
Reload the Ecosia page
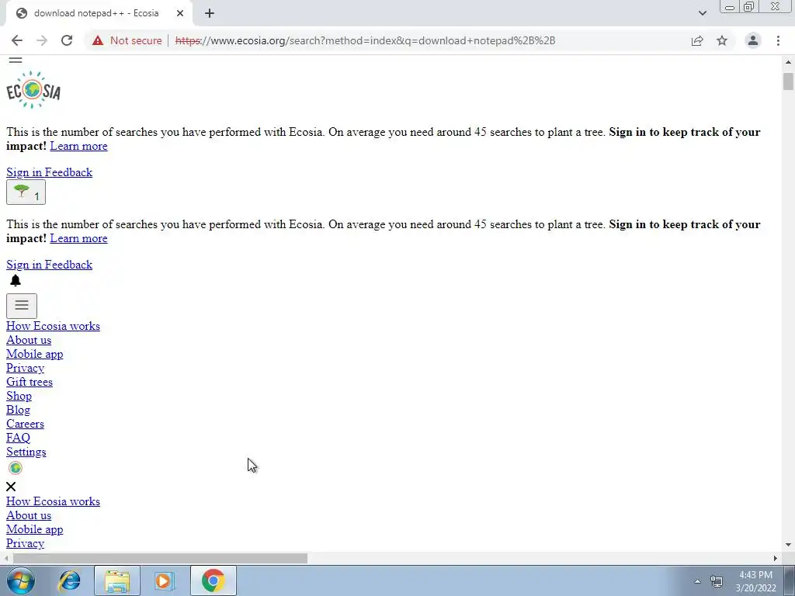click(67, 40)
